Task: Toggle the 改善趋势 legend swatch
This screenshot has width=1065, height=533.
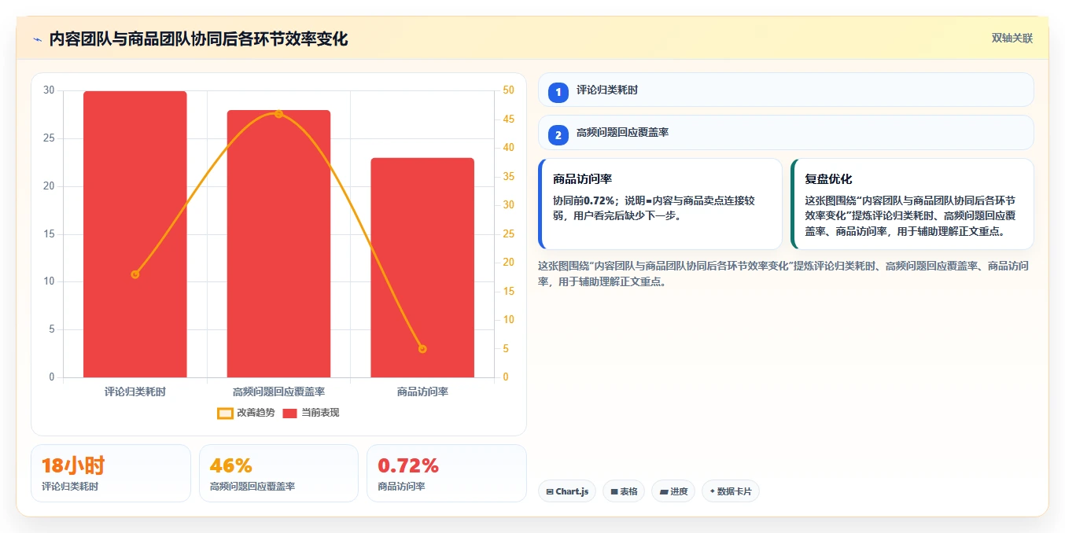Action: [225, 413]
